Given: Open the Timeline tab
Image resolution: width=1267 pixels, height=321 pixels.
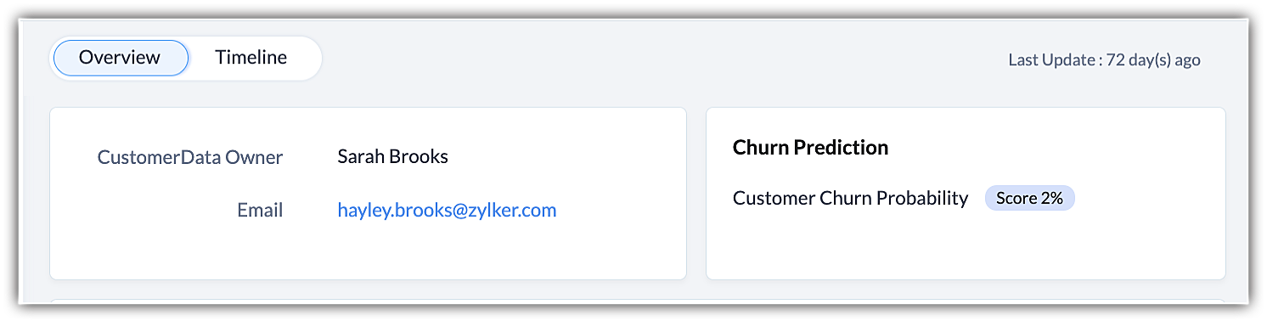Looking at the screenshot, I should coord(251,58).
